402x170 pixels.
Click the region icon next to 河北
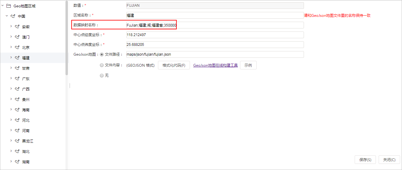click(x=17, y=120)
